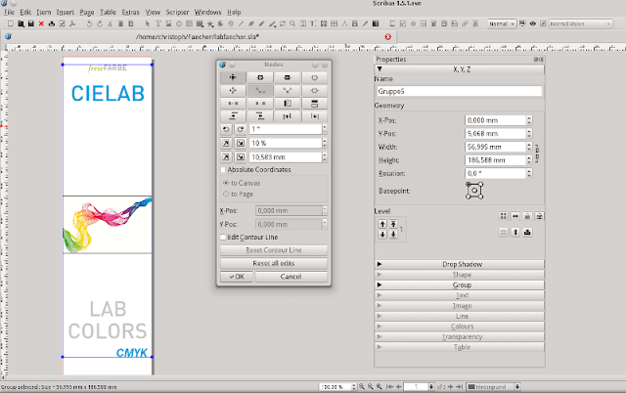Click the OK button in Nodes dialog

pyautogui.click(x=237, y=277)
